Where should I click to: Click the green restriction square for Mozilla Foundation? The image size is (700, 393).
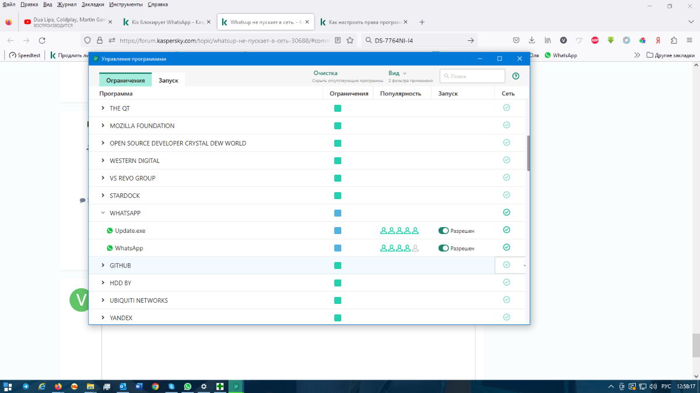[x=338, y=126]
